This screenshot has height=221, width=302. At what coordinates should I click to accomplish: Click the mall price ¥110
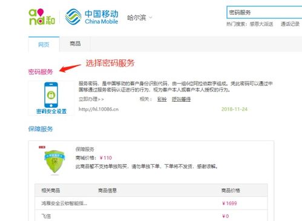pyautogui.click(x=106, y=158)
